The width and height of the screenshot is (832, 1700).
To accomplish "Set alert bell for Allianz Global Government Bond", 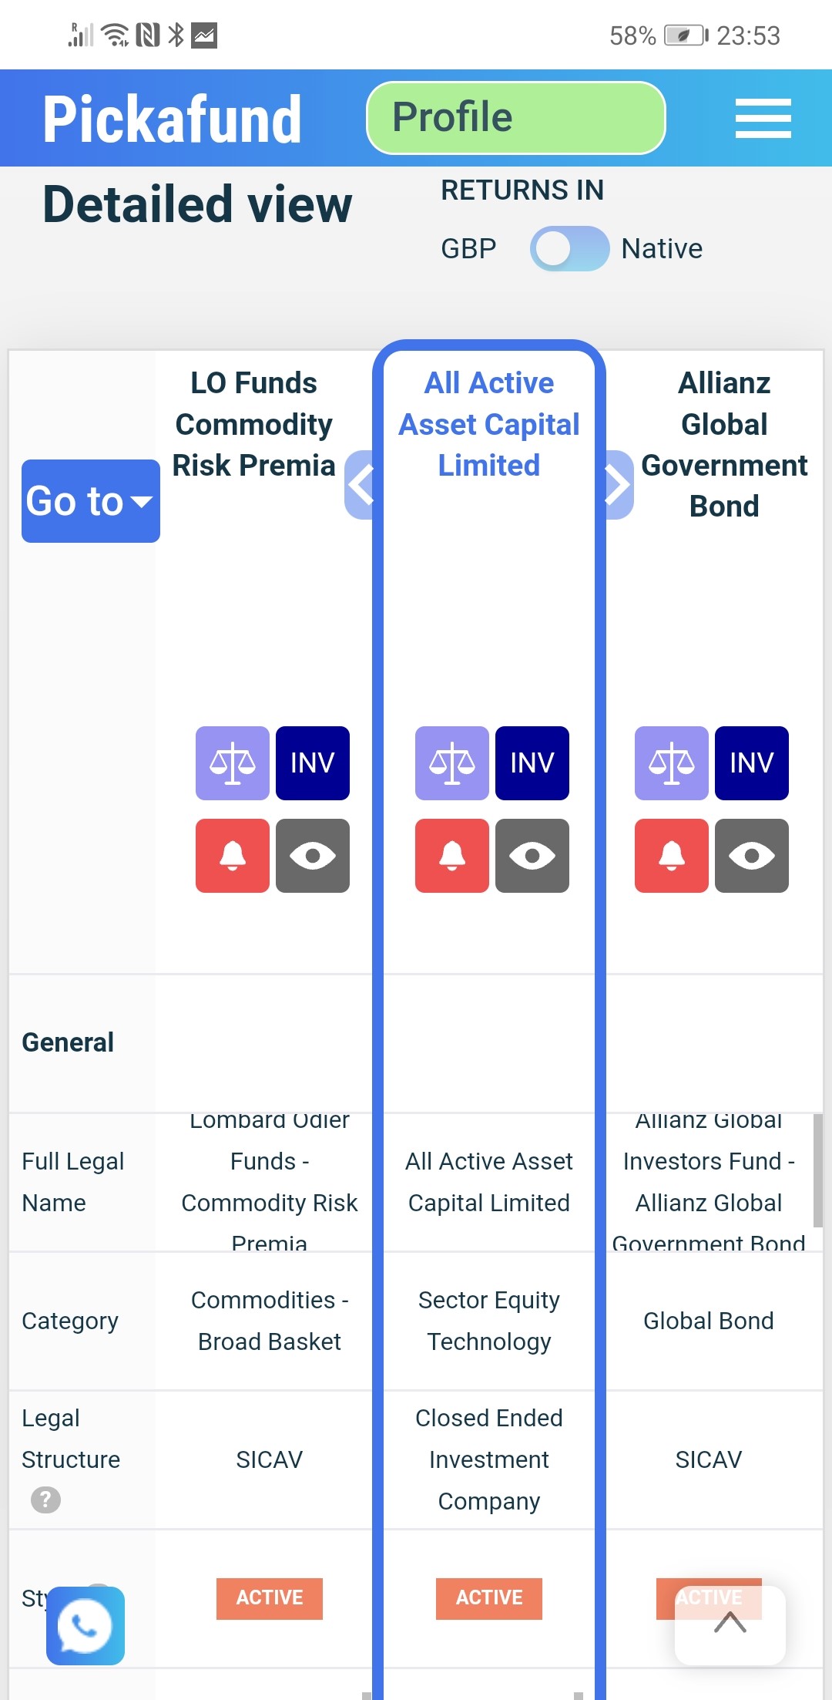I will 671,856.
